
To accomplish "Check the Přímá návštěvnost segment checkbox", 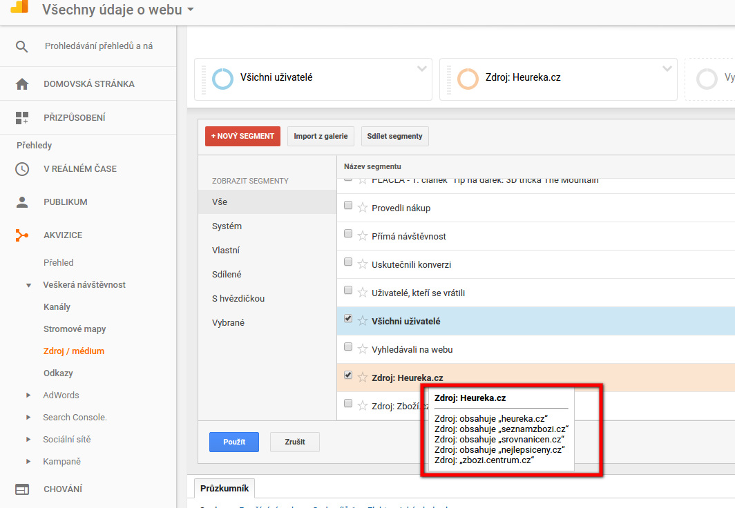I will (x=348, y=235).
